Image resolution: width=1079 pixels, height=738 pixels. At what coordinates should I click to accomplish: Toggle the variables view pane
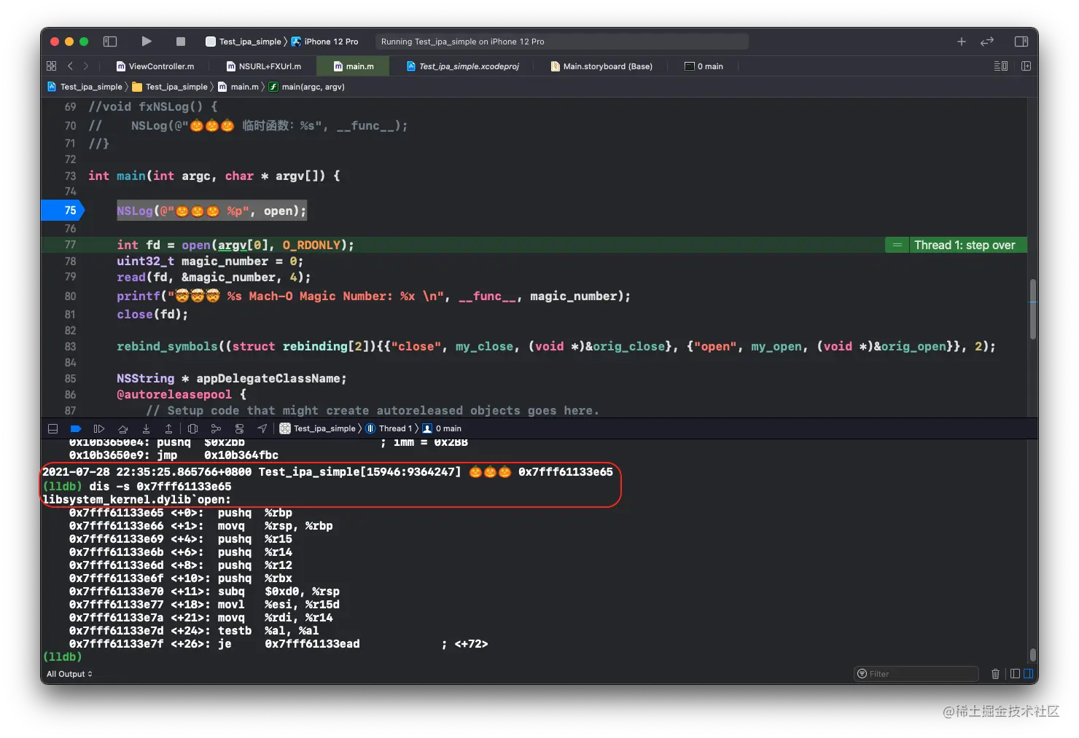pyautogui.click(x=1015, y=674)
